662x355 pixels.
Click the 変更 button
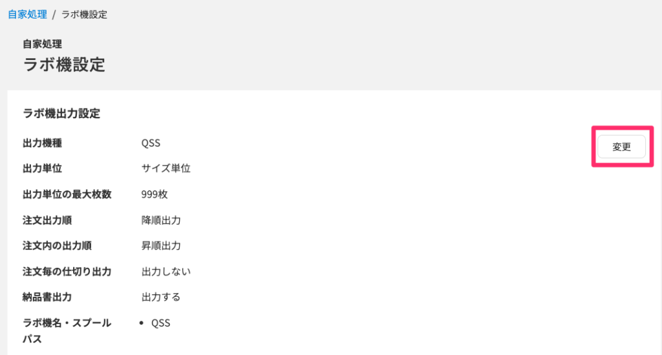[621, 147]
